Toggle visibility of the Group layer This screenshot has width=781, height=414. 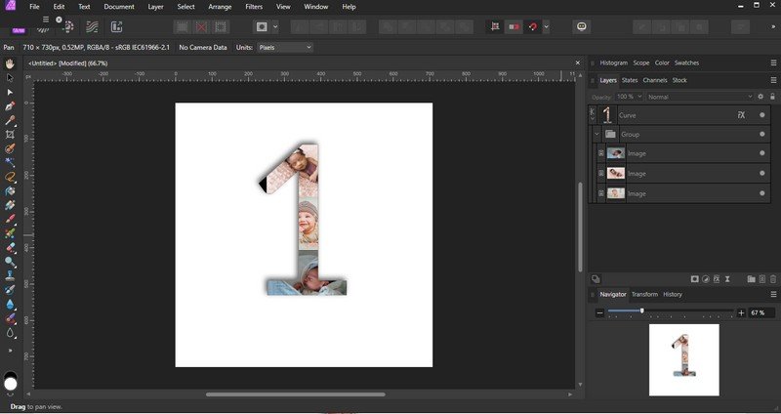point(762,134)
